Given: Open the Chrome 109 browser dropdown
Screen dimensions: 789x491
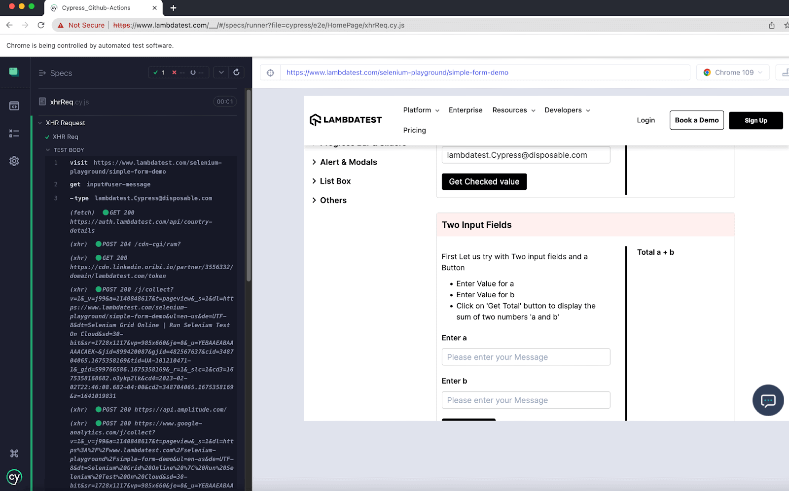Looking at the screenshot, I should coord(733,72).
